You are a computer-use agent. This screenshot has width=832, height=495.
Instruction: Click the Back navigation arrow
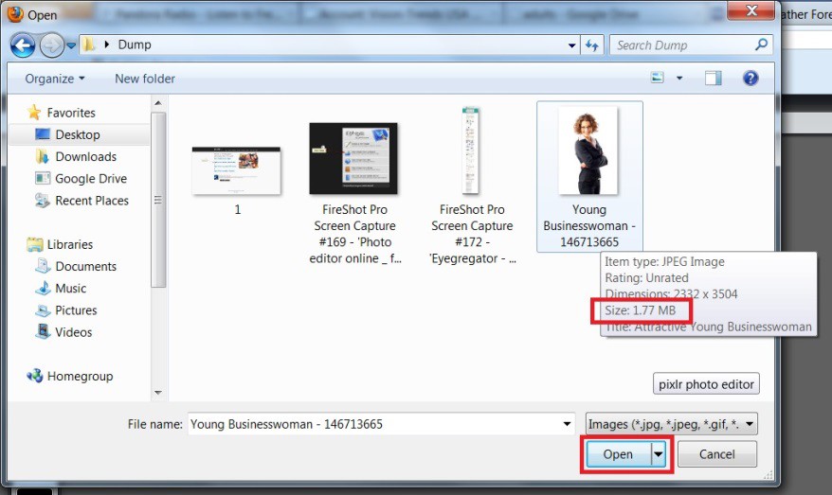point(23,44)
